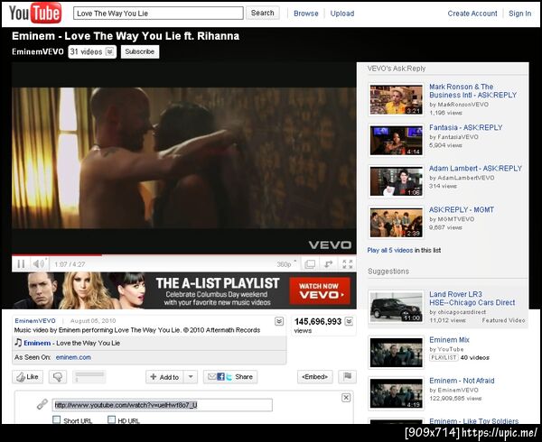Subscribe to EminemVEVO
This screenshot has height=442, width=542.
140,51
